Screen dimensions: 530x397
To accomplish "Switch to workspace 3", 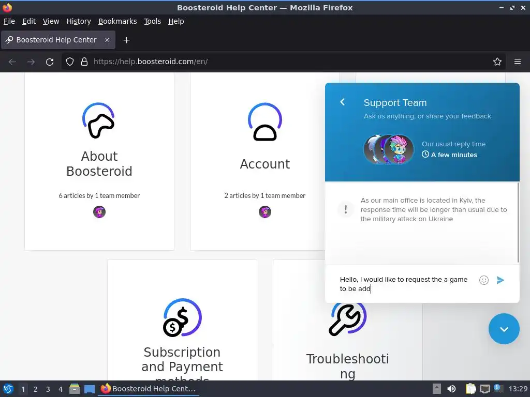I will 48,389.
